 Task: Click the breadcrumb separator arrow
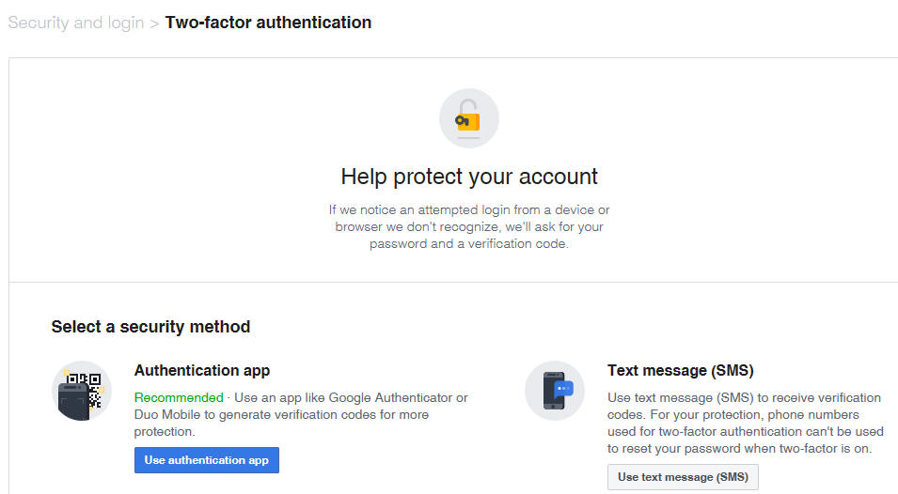(x=154, y=24)
